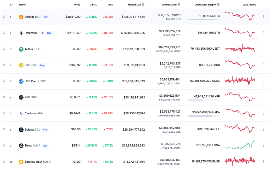270x170 pixels.
Task: Click the Cardano coin logo
Action: coord(21,113)
